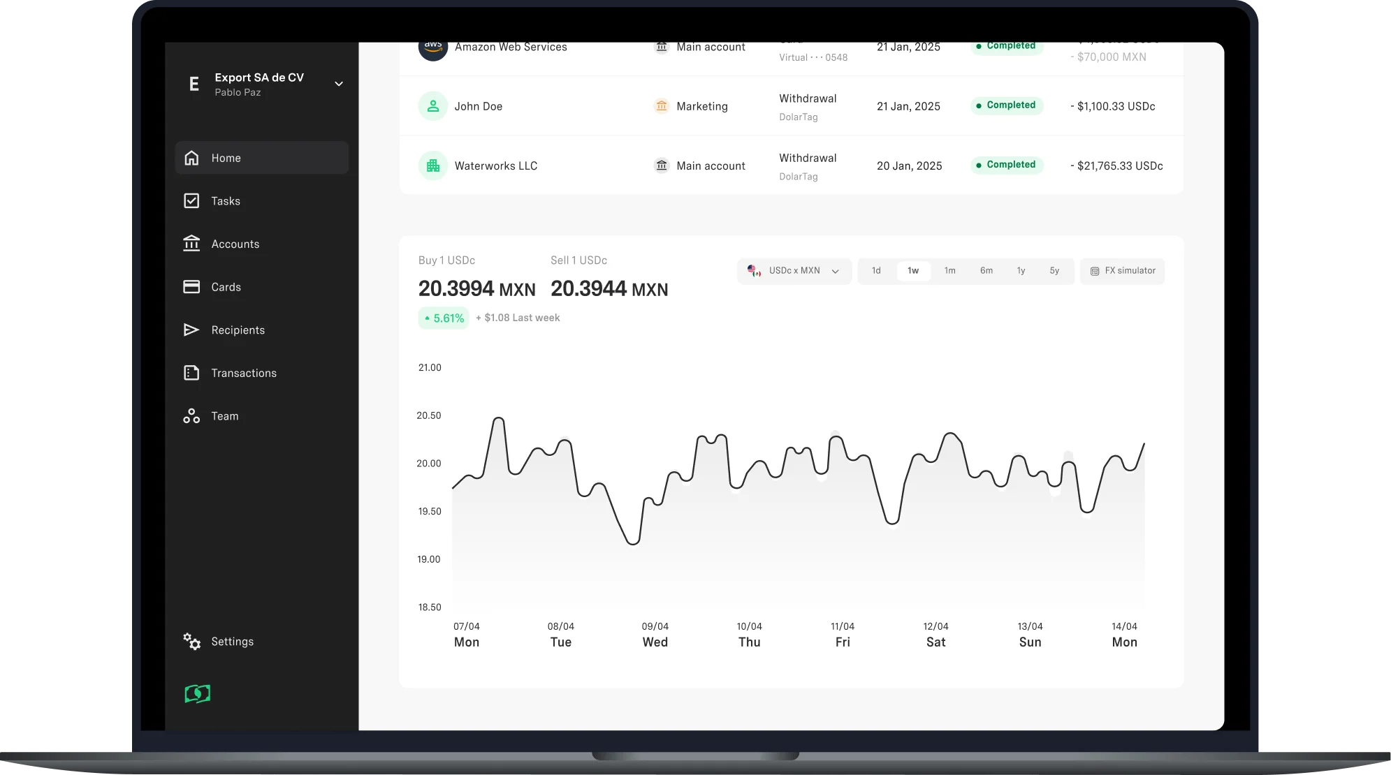Go to the Transactions section
This screenshot has height=775, width=1391.
tap(244, 373)
